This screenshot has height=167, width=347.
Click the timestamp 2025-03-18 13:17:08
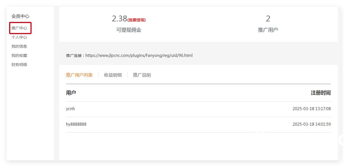click(312, 109)
